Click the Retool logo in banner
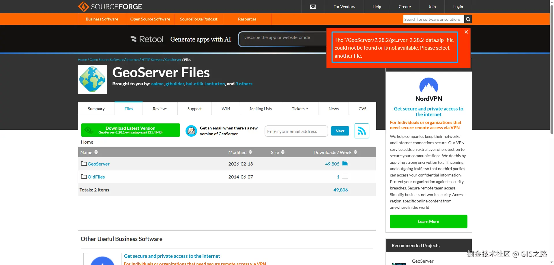Viewport: 554px width, 265px height. (x=147, y=39)
